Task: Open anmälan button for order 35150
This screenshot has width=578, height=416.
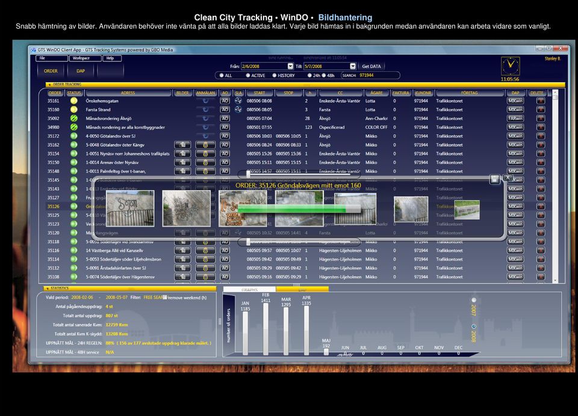Action: tap(205, 162)
